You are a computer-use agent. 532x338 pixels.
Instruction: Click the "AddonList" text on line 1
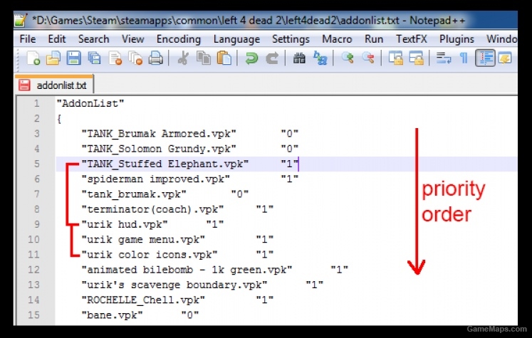click(x=90, y=103)
